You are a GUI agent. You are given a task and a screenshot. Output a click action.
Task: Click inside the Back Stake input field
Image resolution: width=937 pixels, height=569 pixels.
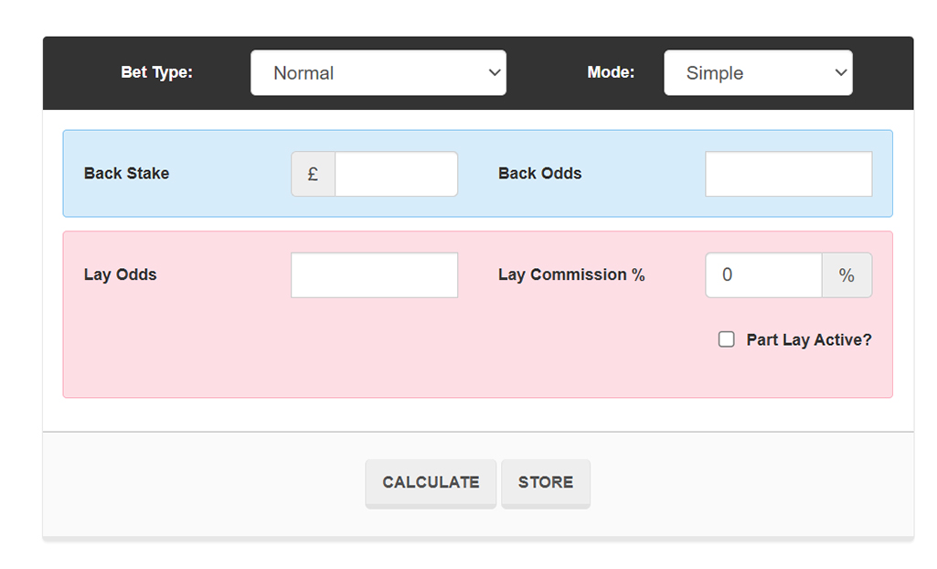point(396,174)
